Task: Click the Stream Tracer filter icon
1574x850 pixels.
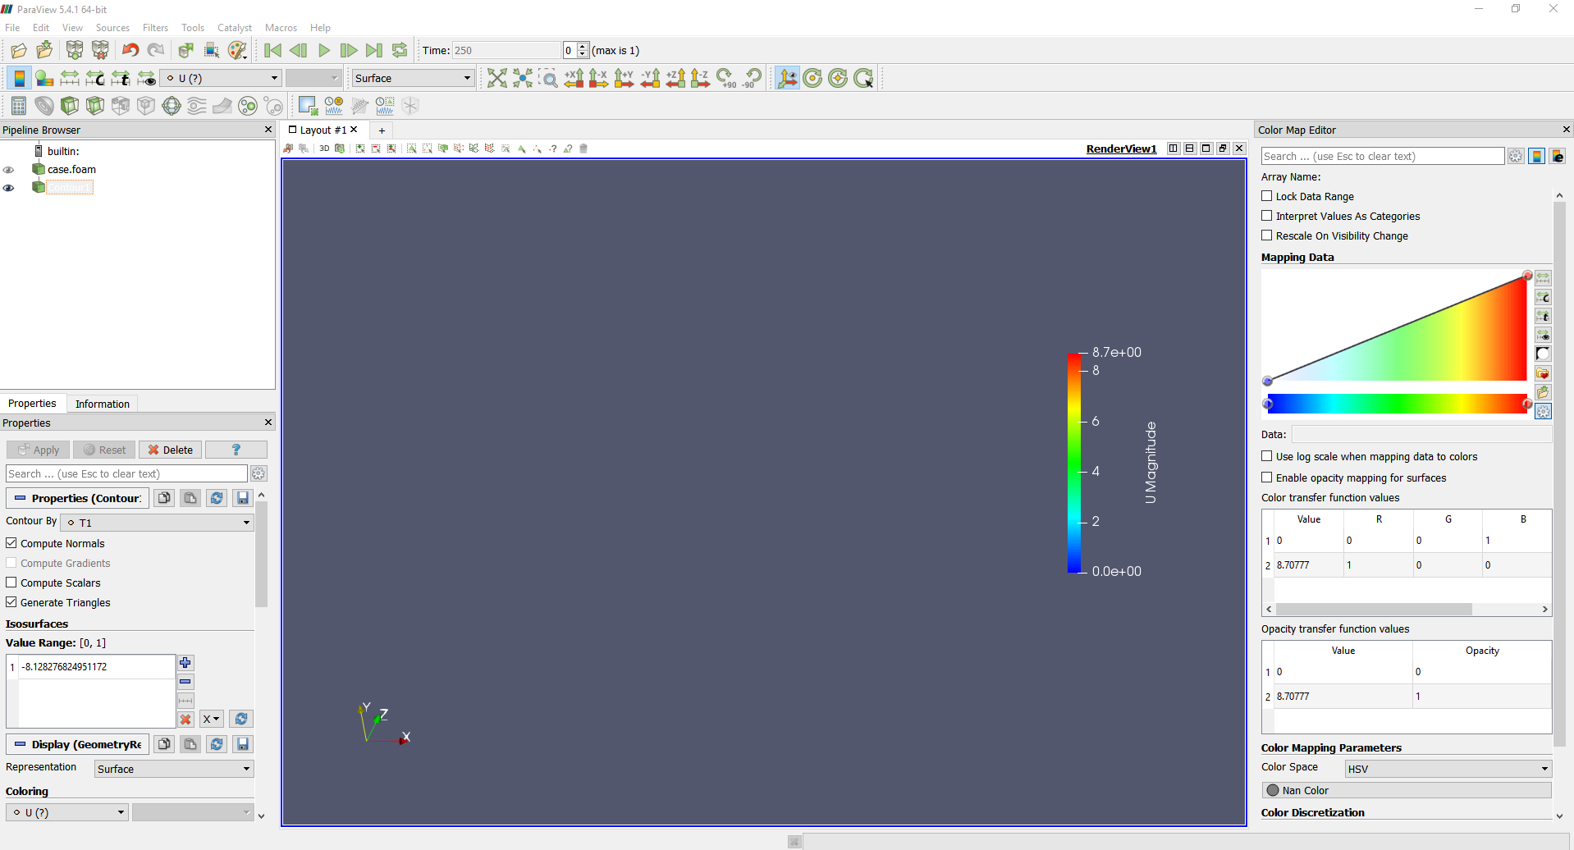Action: coord(196,107)
